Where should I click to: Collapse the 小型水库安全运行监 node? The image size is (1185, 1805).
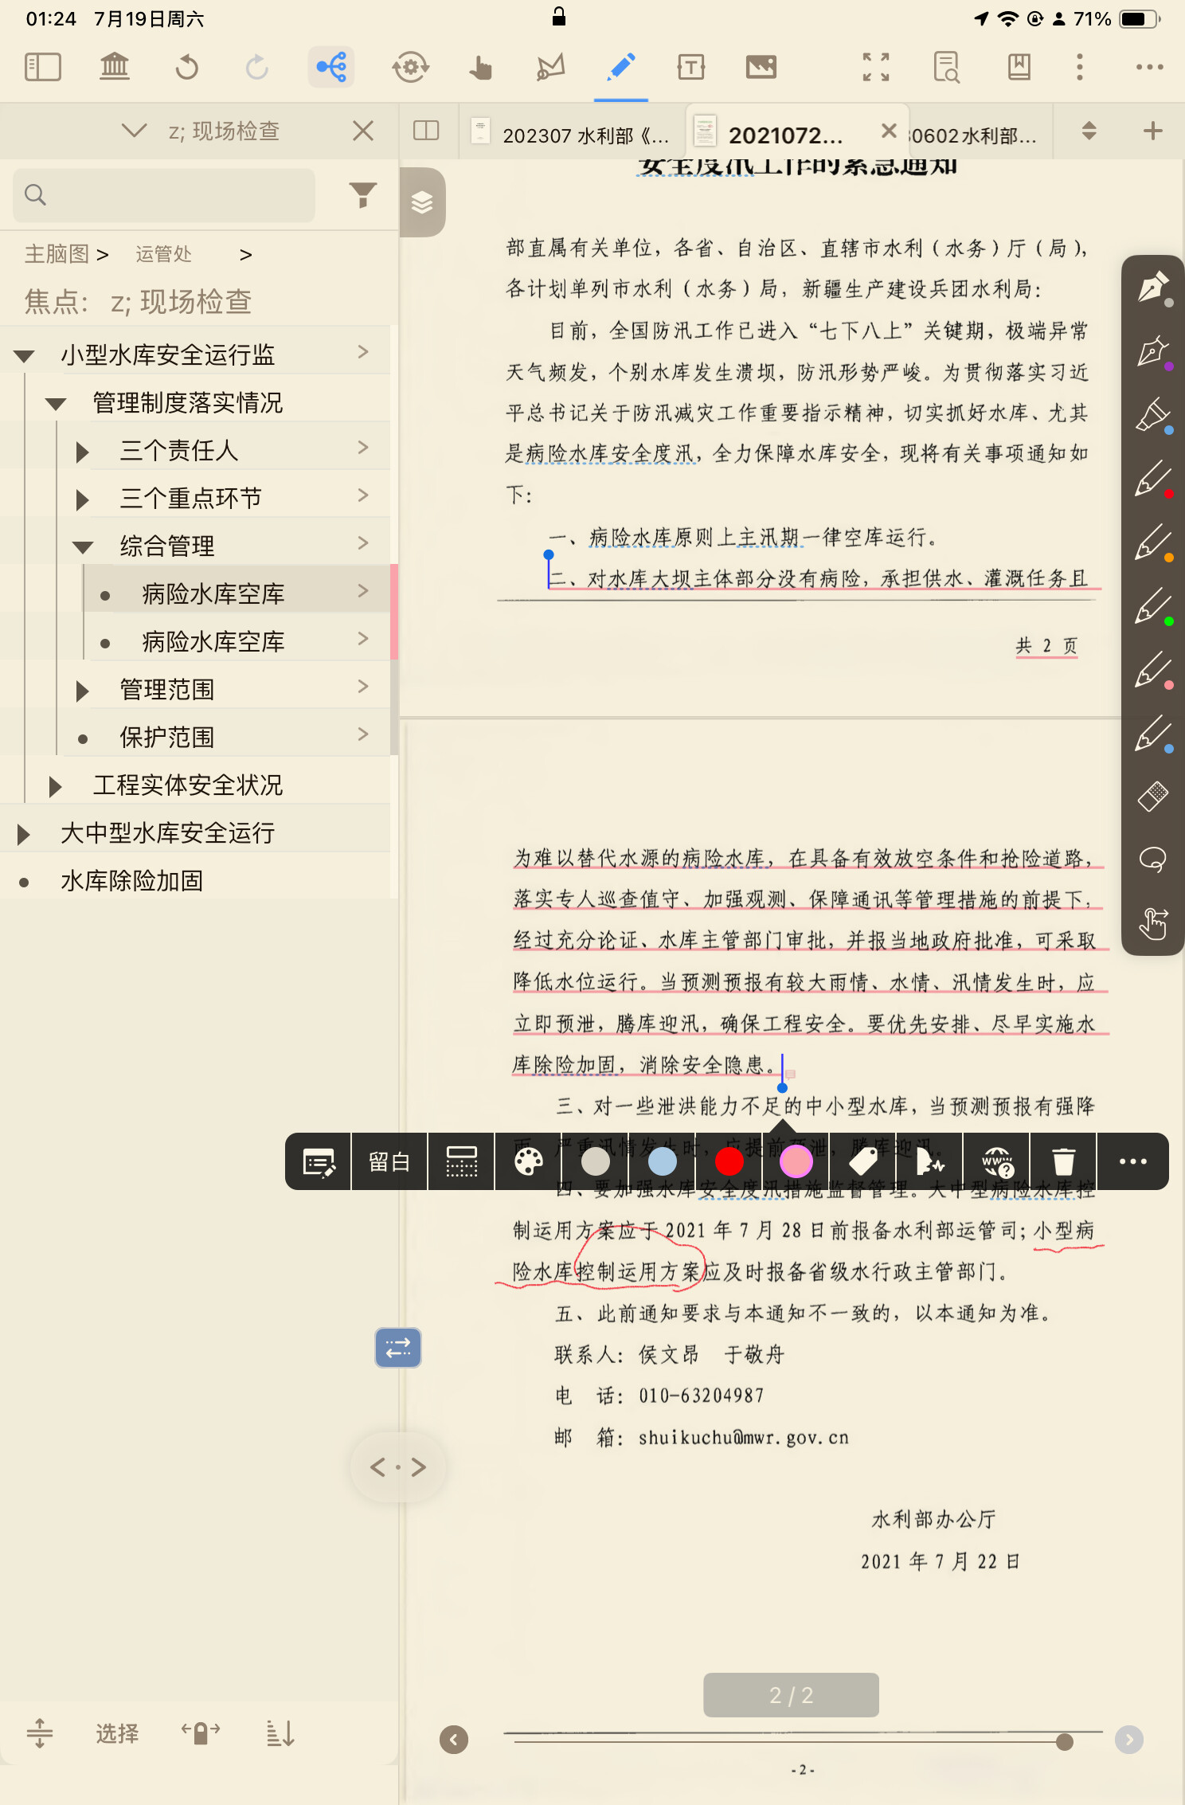[x=24, y=356]
